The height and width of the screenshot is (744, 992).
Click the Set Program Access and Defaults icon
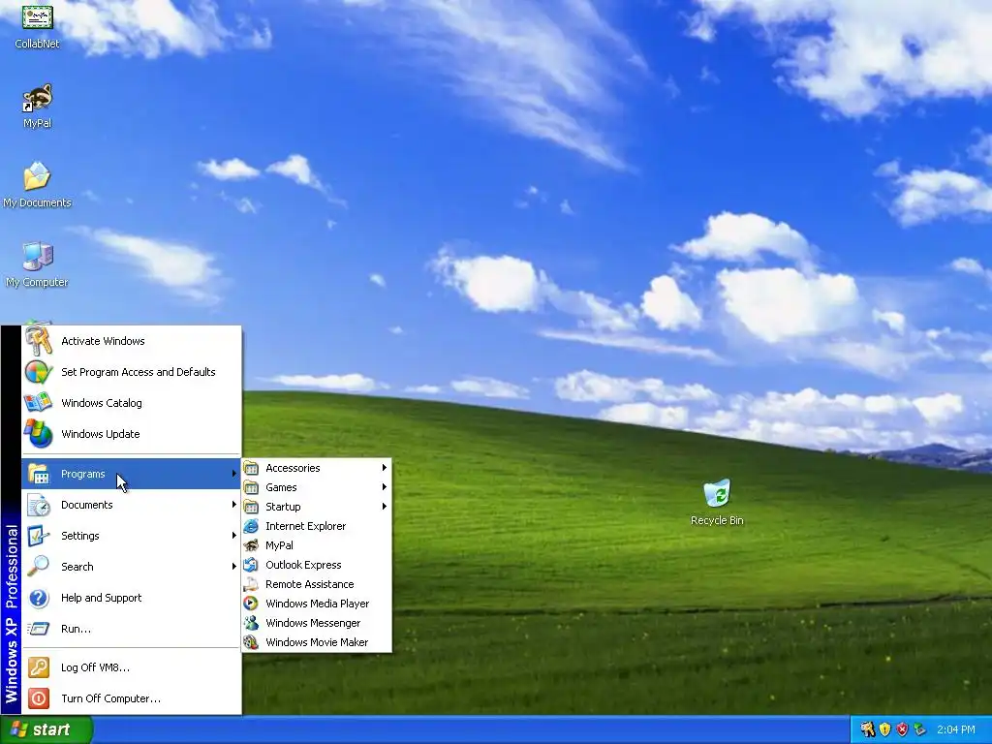(x=39, y=372)
